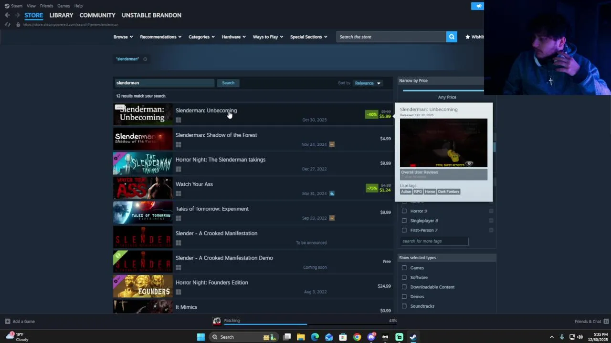Click the Patching download progress bar

tap(311, 324)
